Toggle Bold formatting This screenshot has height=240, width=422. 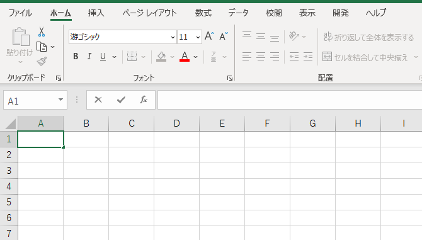76,57
